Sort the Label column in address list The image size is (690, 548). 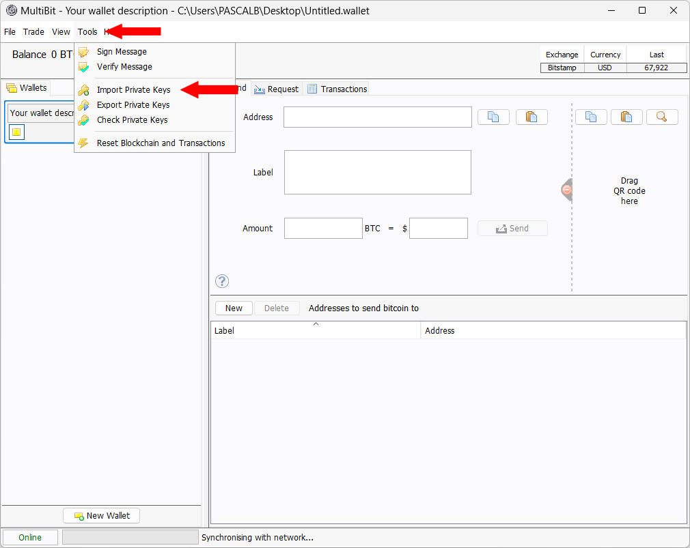pyautogui.click(x=316, y=330)
